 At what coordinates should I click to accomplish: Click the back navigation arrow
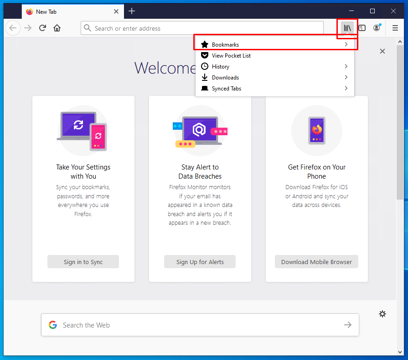(x=13, y=28)
